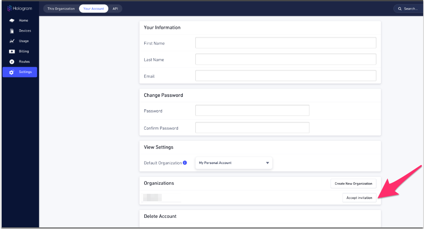Expand the Default Organization dropdown arrow
Viewport: 424px width, 229px height.
(267, 163)
